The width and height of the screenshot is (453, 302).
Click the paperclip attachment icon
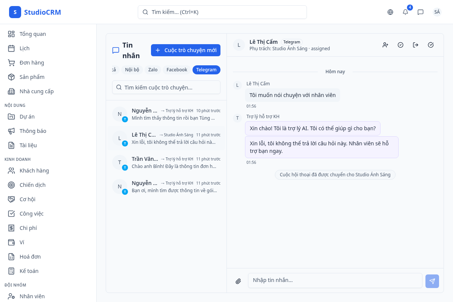[x=238, y=281]
